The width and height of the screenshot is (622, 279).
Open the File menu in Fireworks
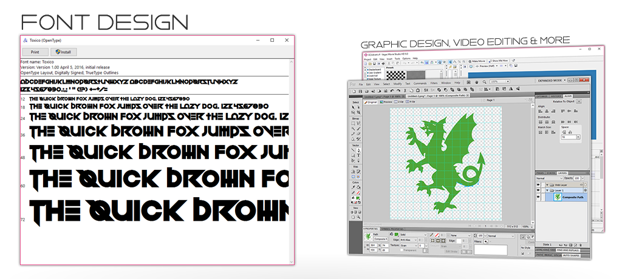[361, 84]
